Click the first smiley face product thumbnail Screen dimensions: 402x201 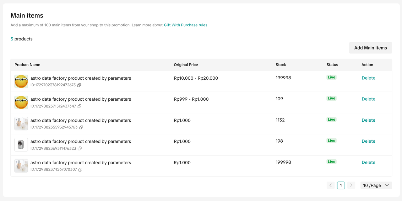coord(21,81)
